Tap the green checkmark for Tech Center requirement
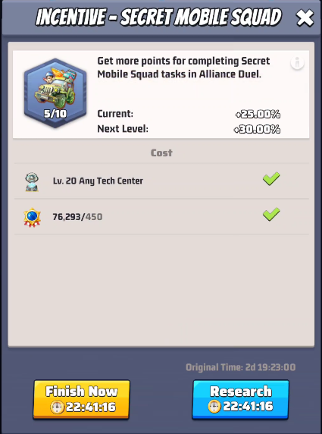 271,179
